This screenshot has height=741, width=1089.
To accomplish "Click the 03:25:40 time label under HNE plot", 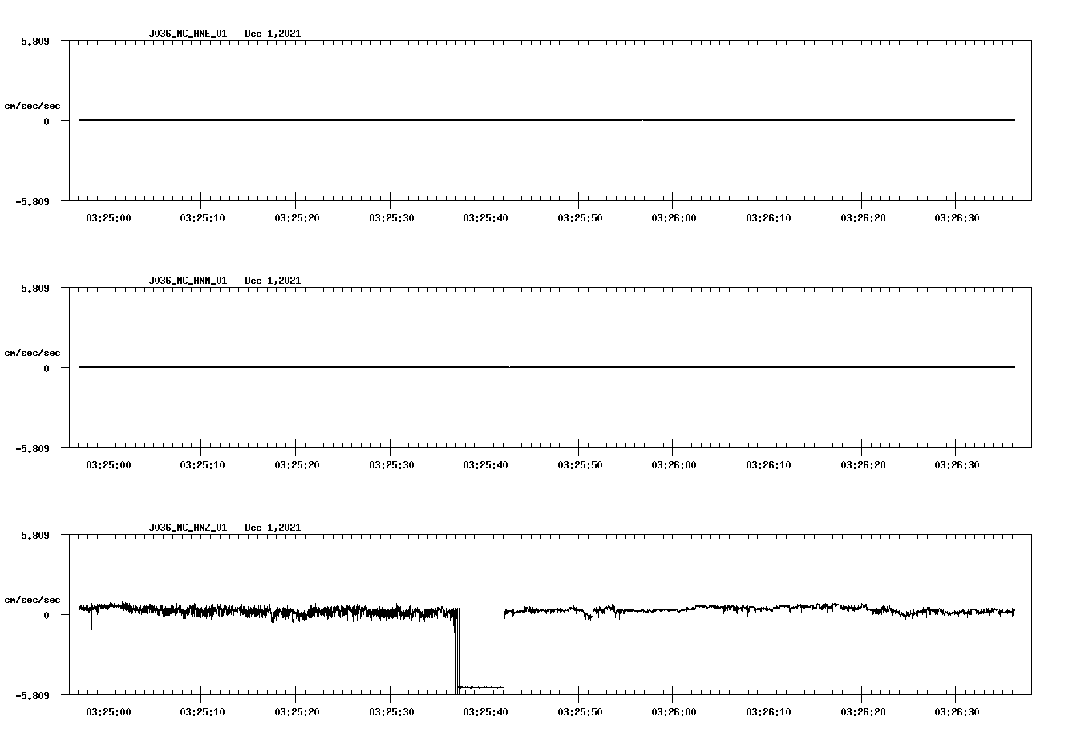I will coord(485,217).
